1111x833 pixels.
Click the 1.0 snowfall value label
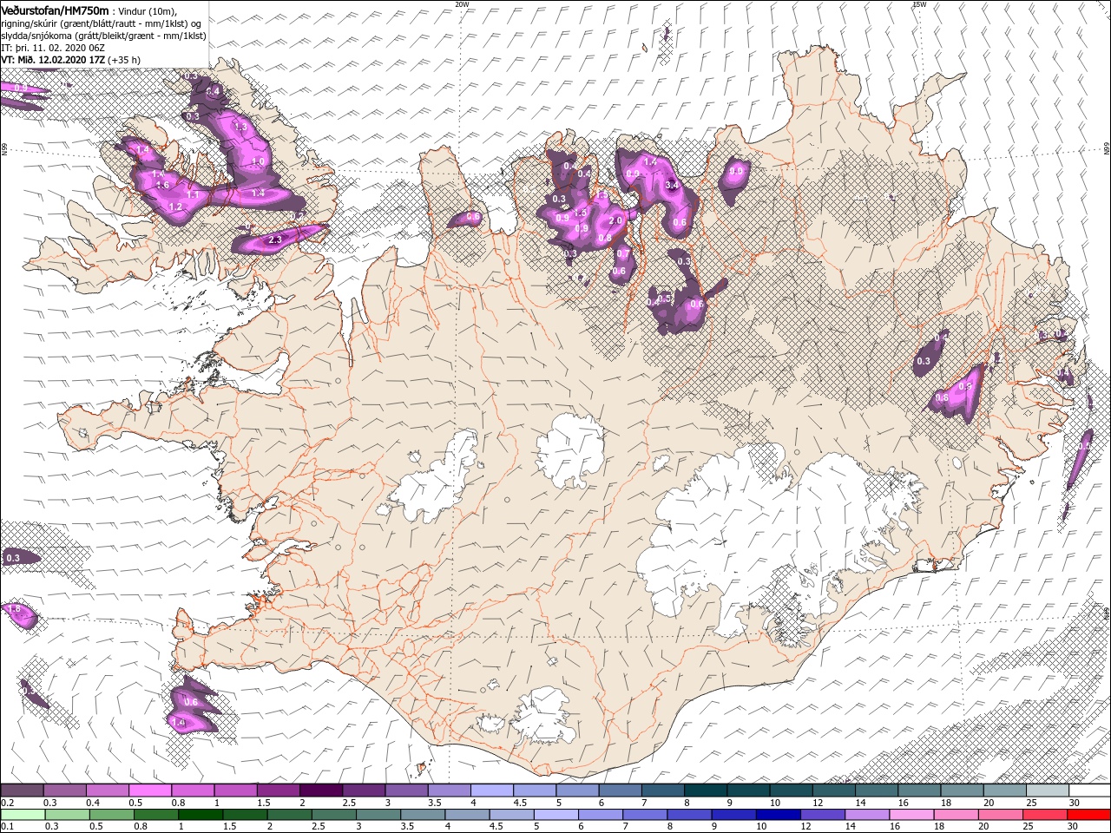point(257,161)
